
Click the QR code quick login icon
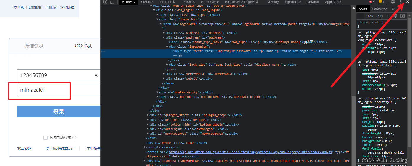tap(47, 148)
